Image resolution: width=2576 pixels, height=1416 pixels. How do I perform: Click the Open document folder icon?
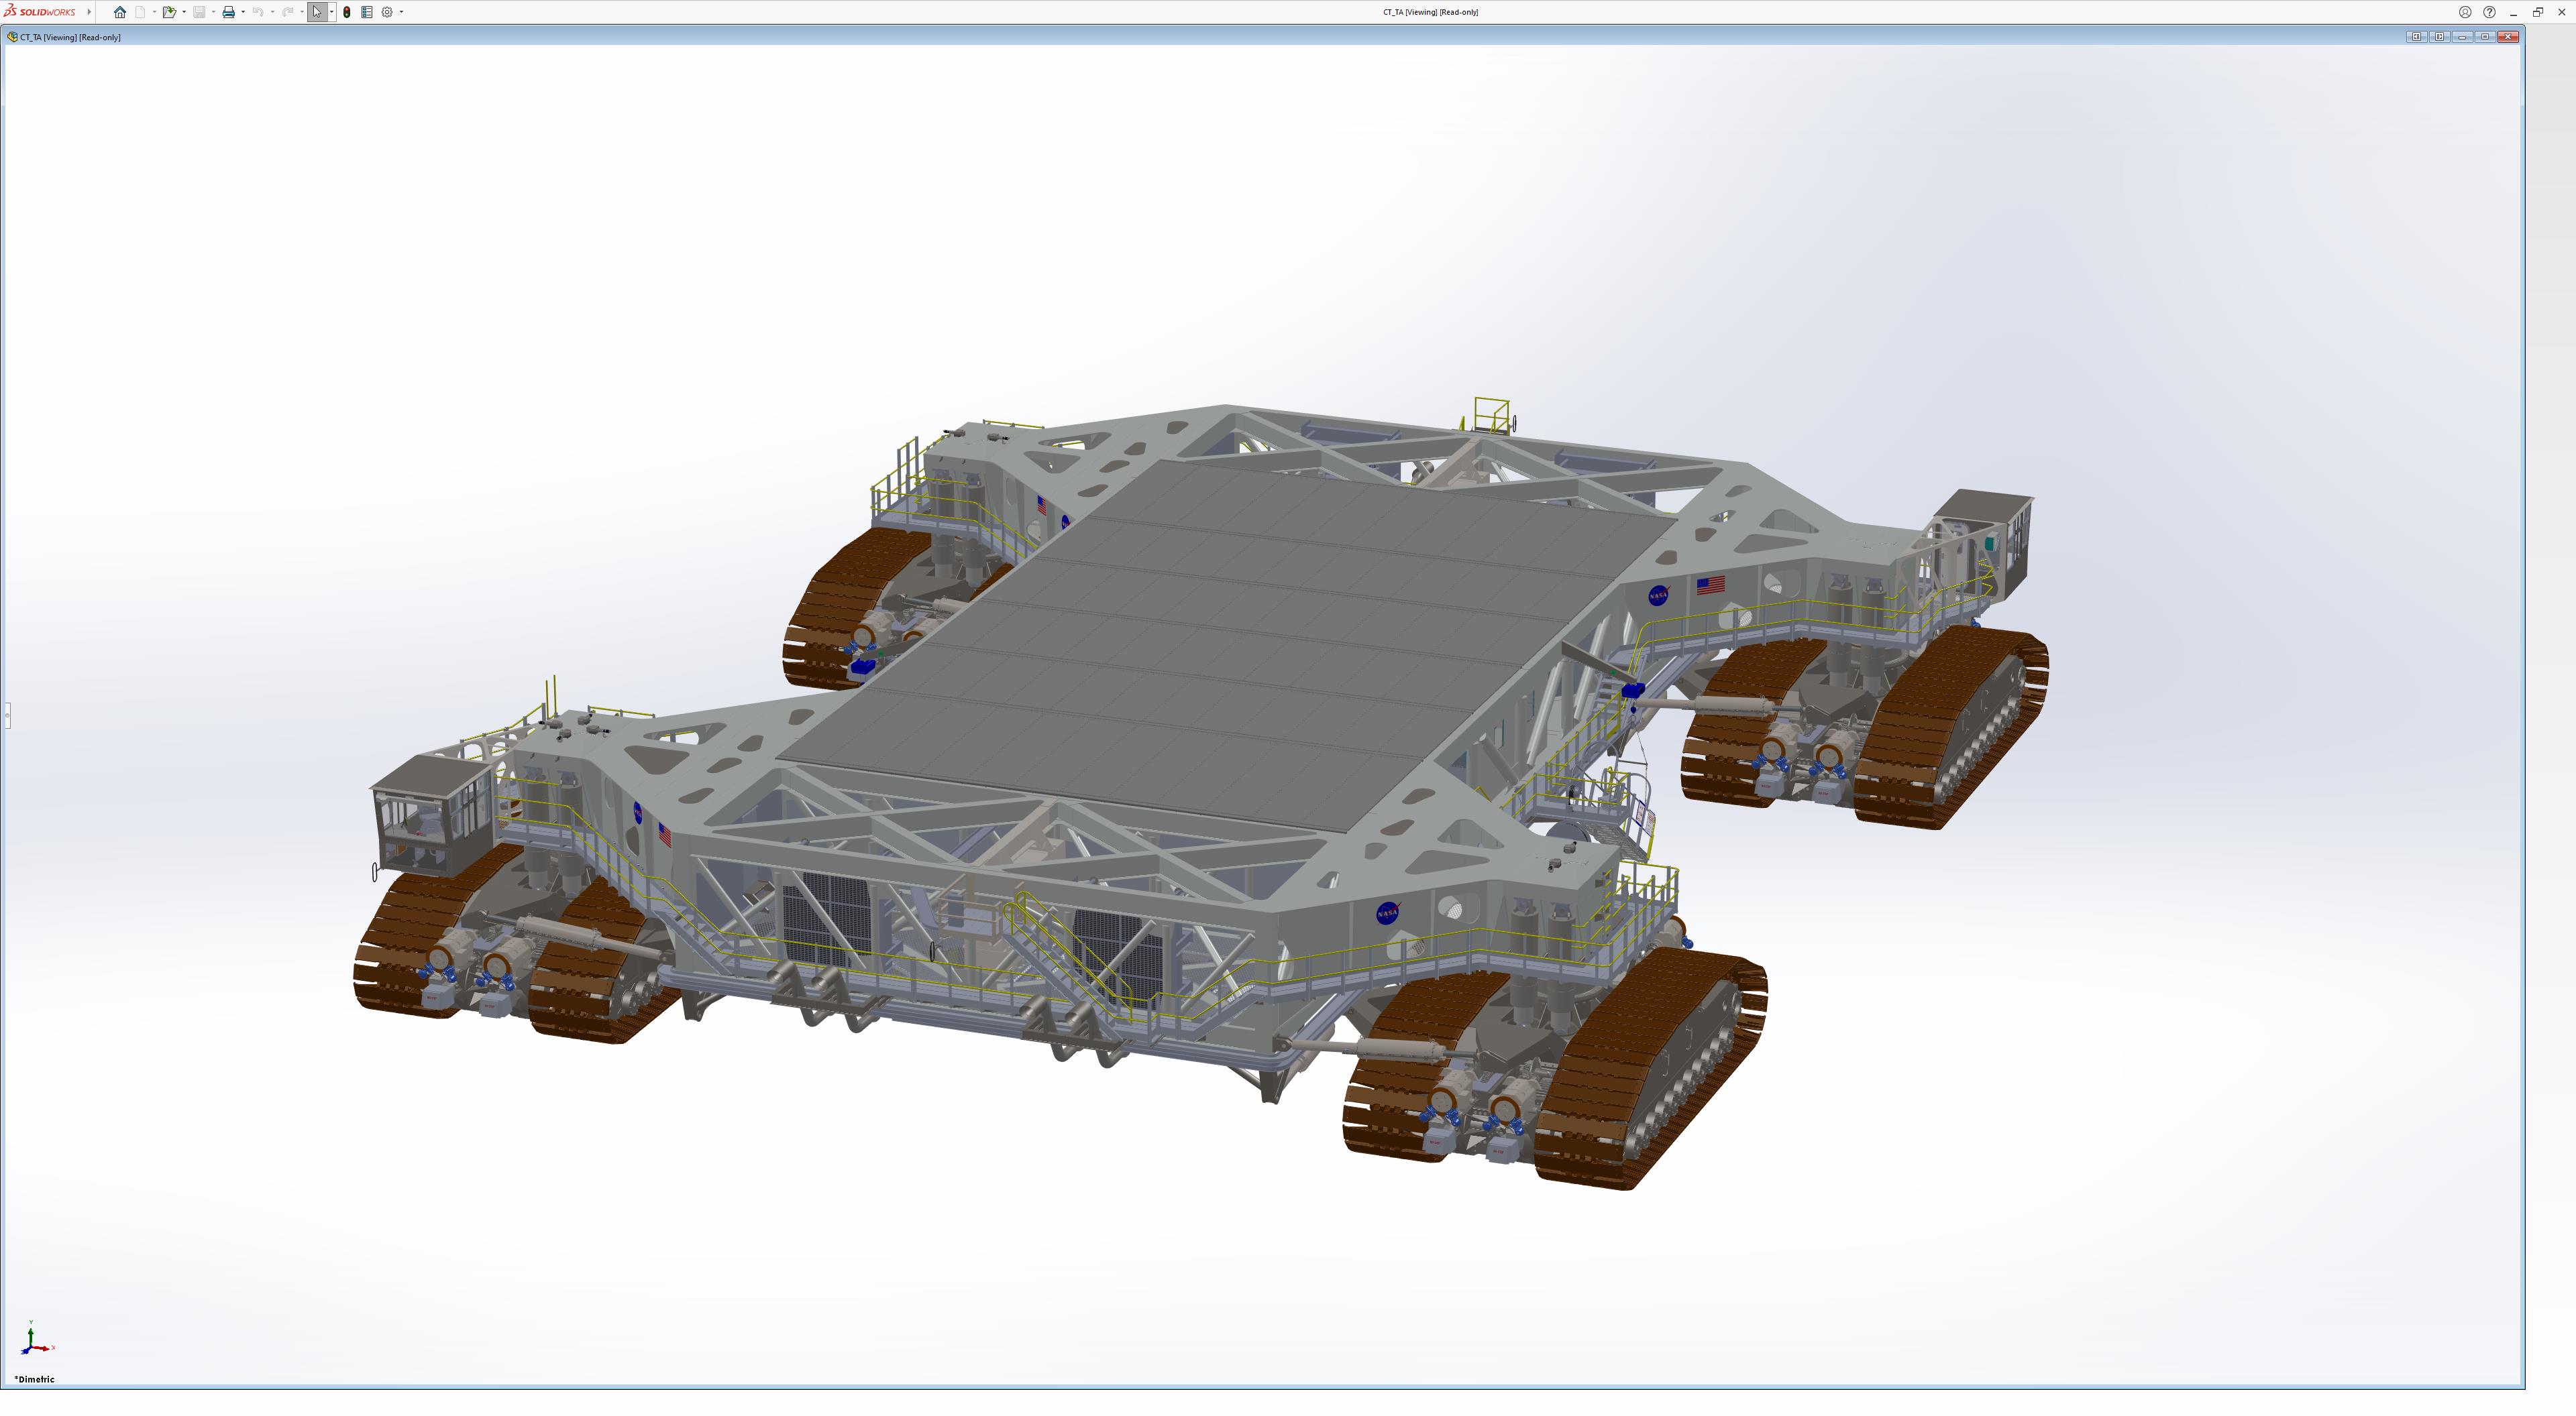pyautogui.click(x=169, y=12)
